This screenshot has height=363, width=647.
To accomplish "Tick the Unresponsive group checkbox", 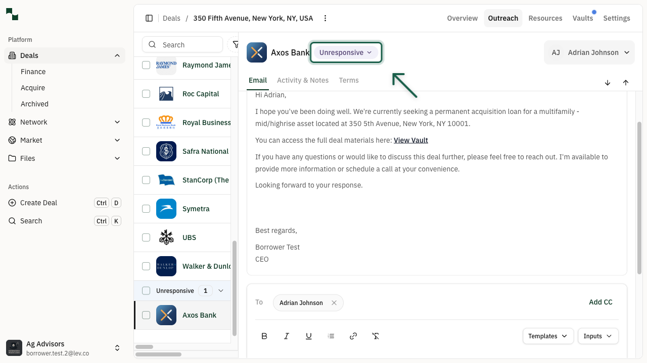I will (x=146, y=291).
